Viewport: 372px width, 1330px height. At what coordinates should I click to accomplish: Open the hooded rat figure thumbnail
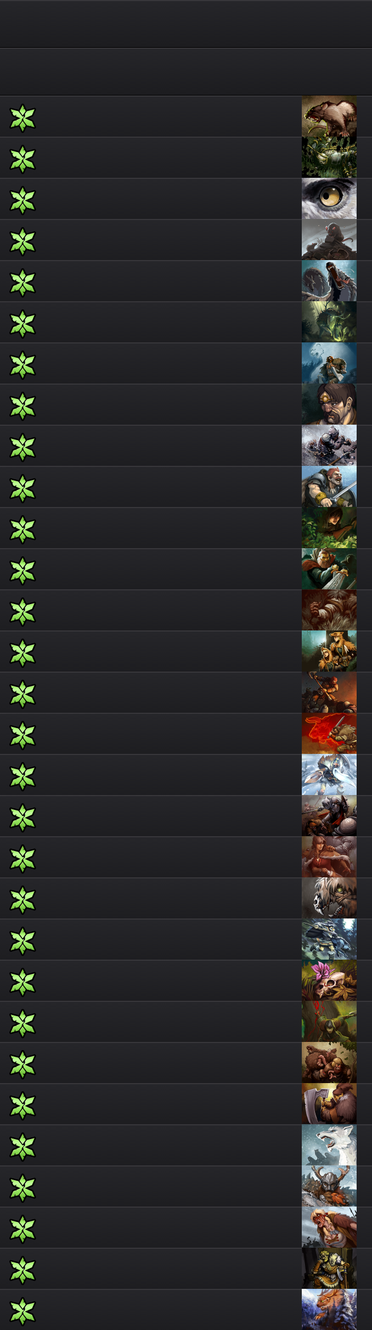(x=329, y=240)
